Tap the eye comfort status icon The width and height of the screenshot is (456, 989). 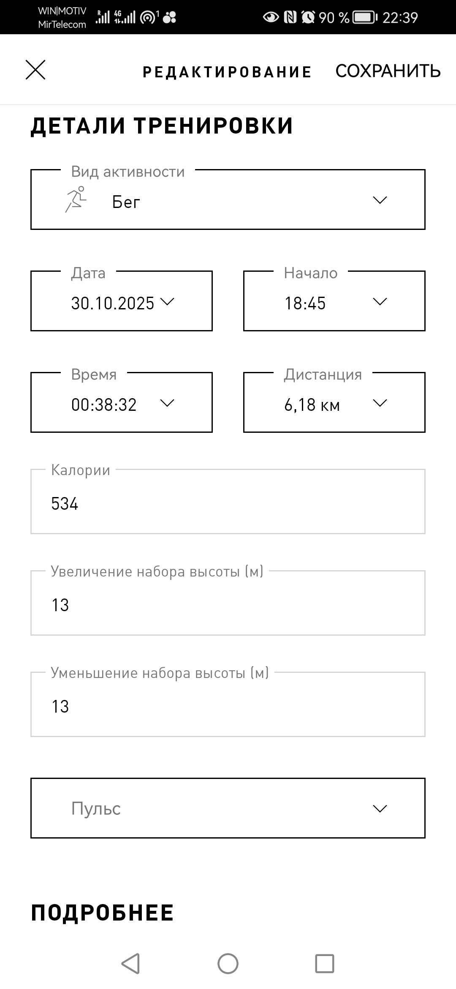point(271,17)
